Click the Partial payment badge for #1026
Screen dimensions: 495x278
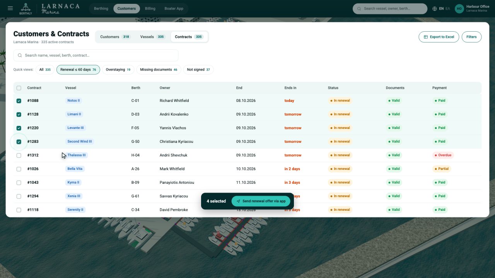442,169
